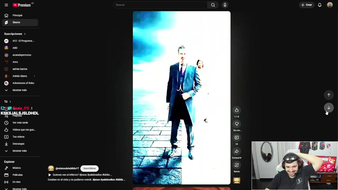Click the Suscribirse button

pos(90,168)
